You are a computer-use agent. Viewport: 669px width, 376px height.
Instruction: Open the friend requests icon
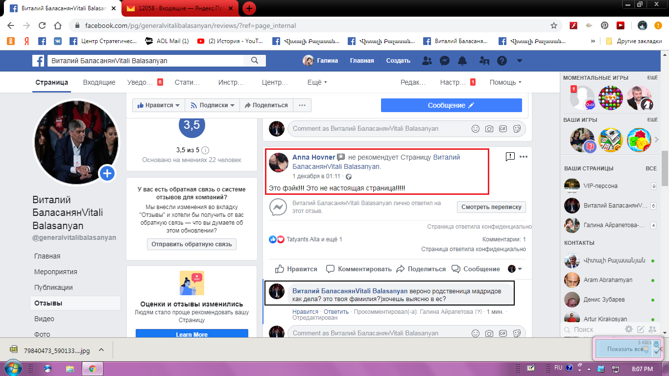tap(427, 61)
